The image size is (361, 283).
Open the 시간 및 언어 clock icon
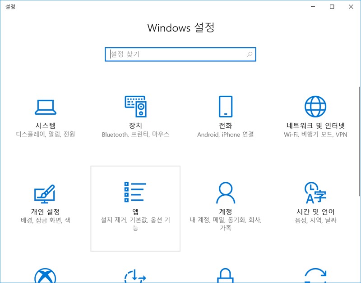(x=315, y=193)
